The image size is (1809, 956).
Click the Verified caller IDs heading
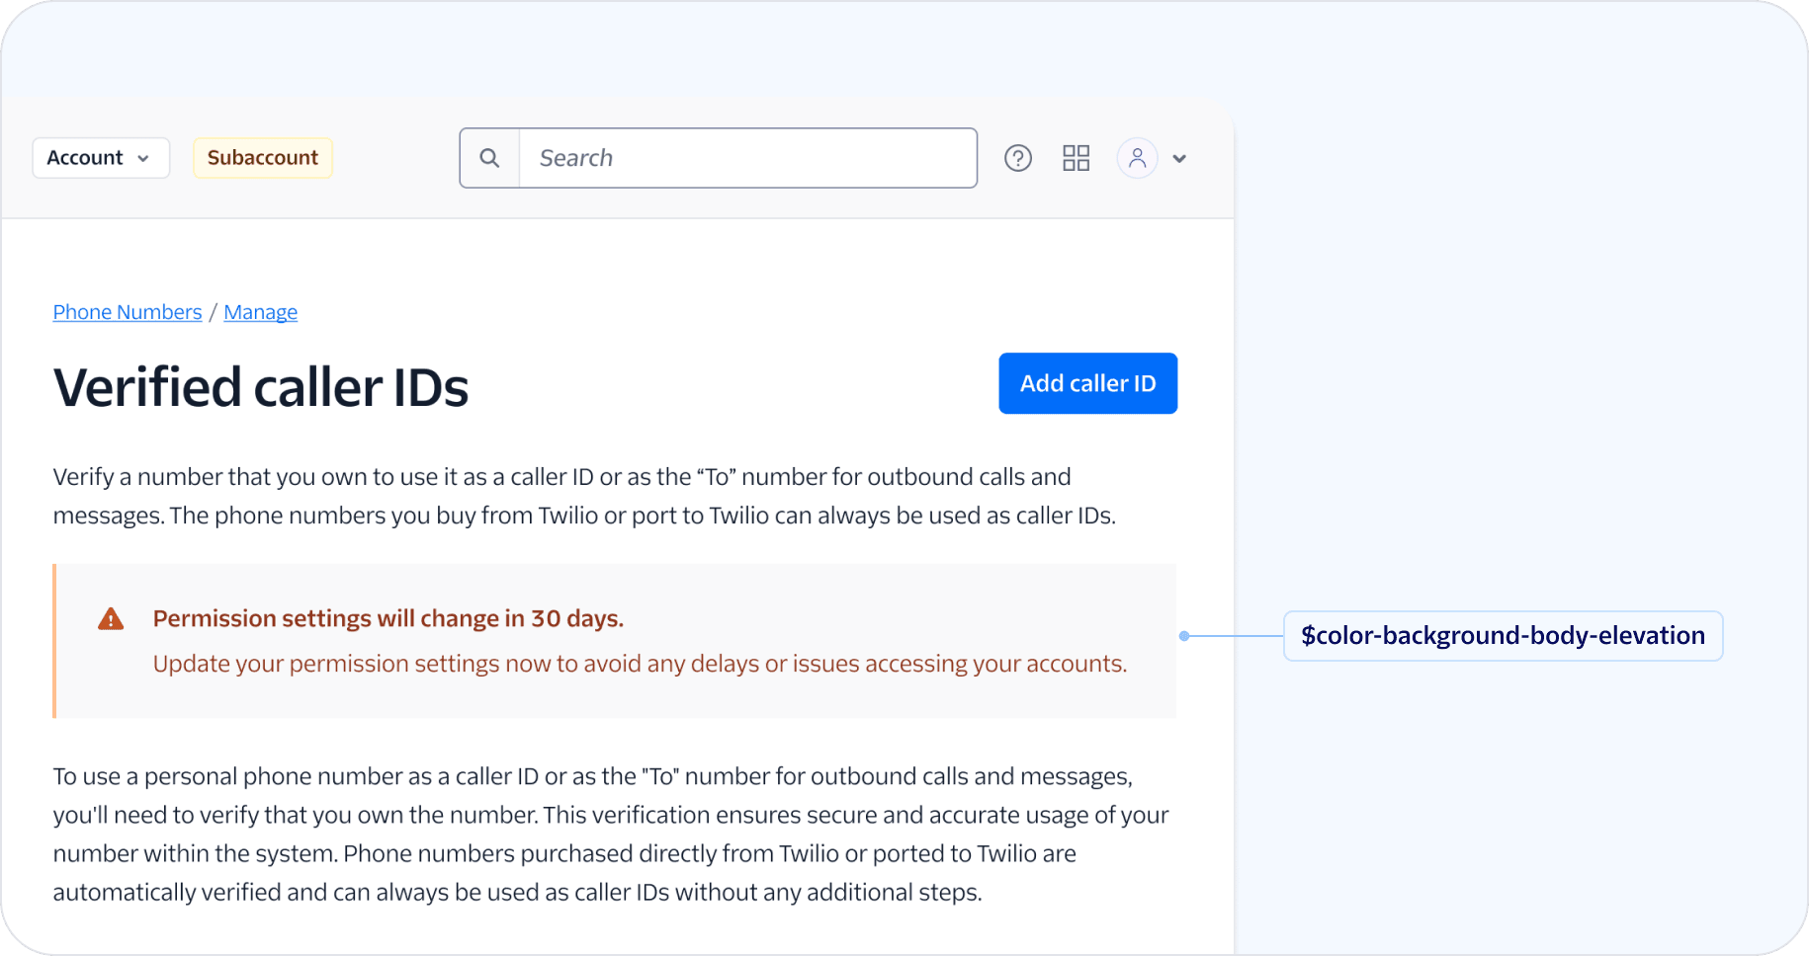click(x=261, y=387)
